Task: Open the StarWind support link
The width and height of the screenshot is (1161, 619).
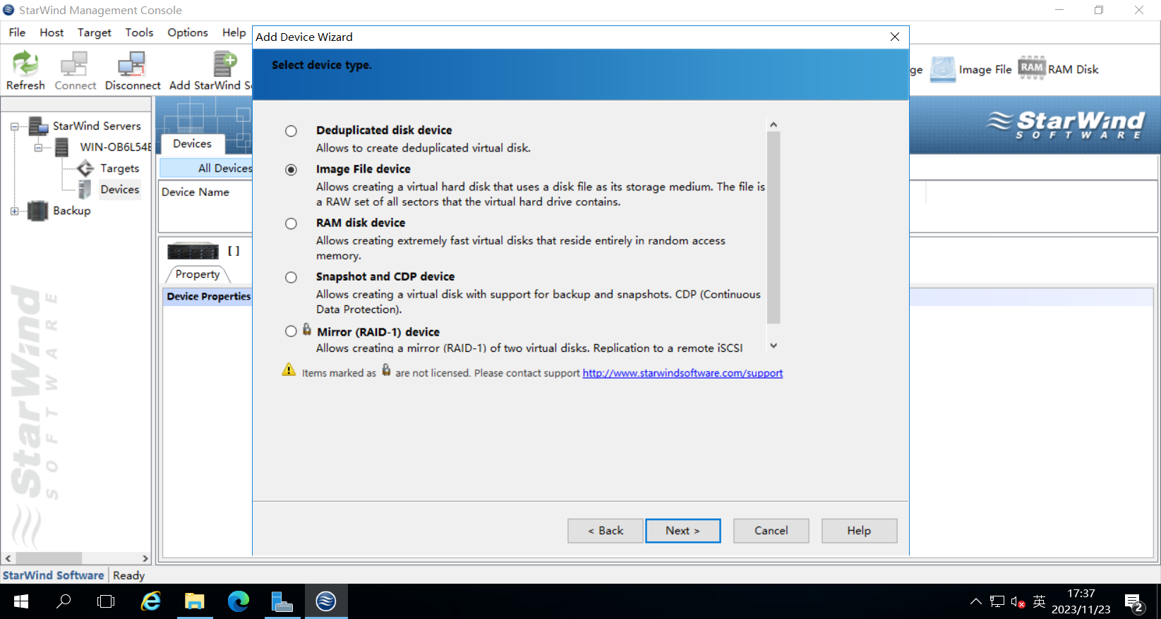Action: click(682, 373)
